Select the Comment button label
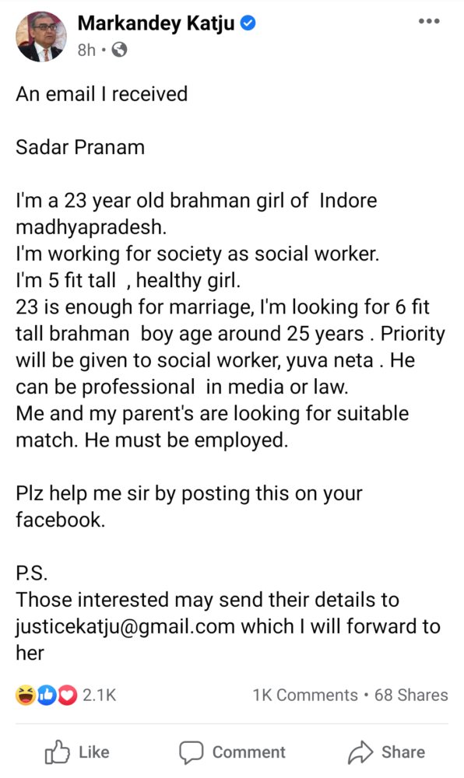464x778 pixels. pyautogui.click(x=248, y=752)
